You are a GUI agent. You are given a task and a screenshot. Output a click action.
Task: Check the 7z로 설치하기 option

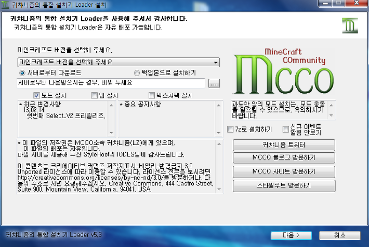(x=230, y=129)
